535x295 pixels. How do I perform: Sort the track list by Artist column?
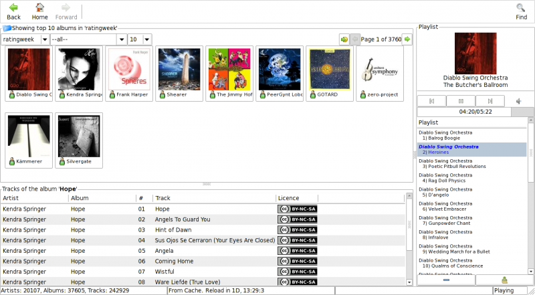point(33,198)
